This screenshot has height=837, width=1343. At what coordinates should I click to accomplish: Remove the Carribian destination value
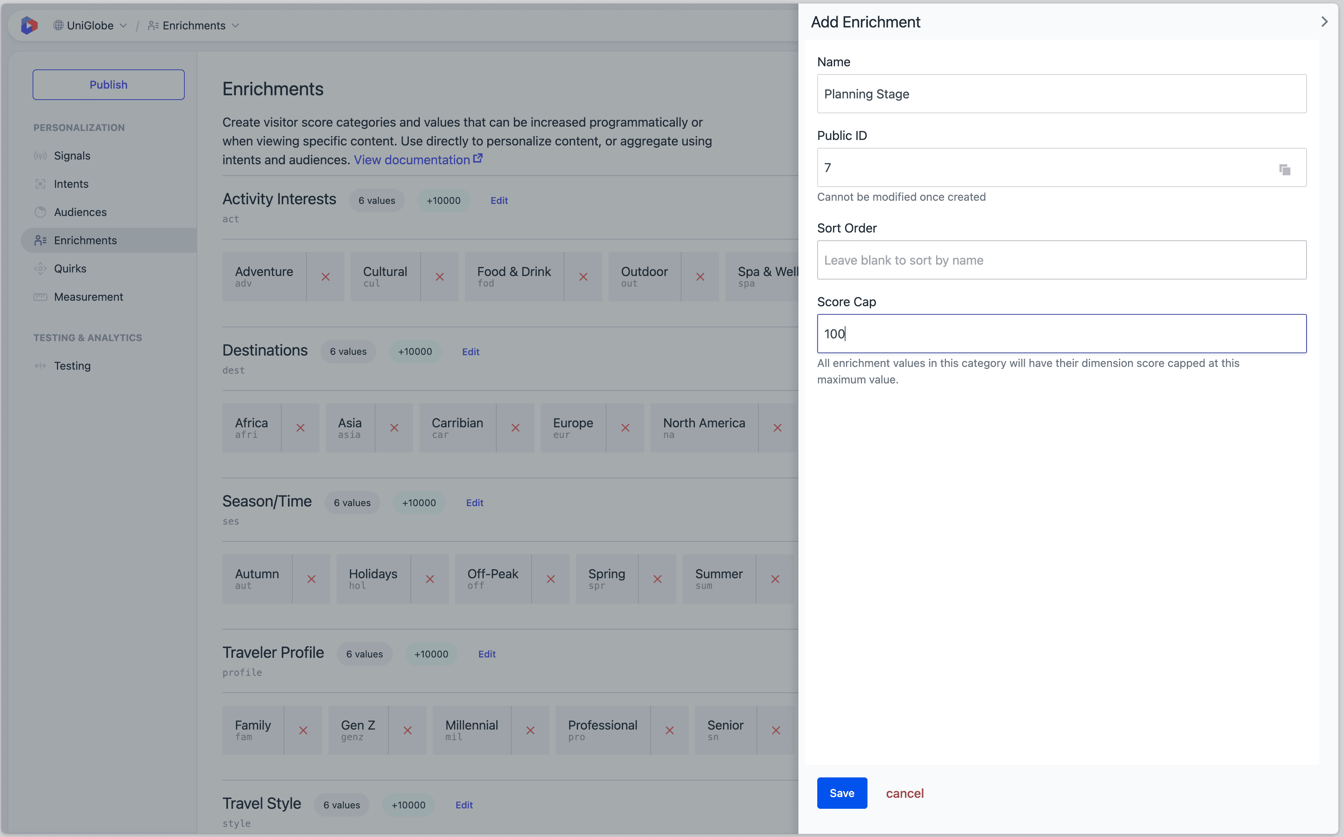pyautogui.click(x=515, y=428)
